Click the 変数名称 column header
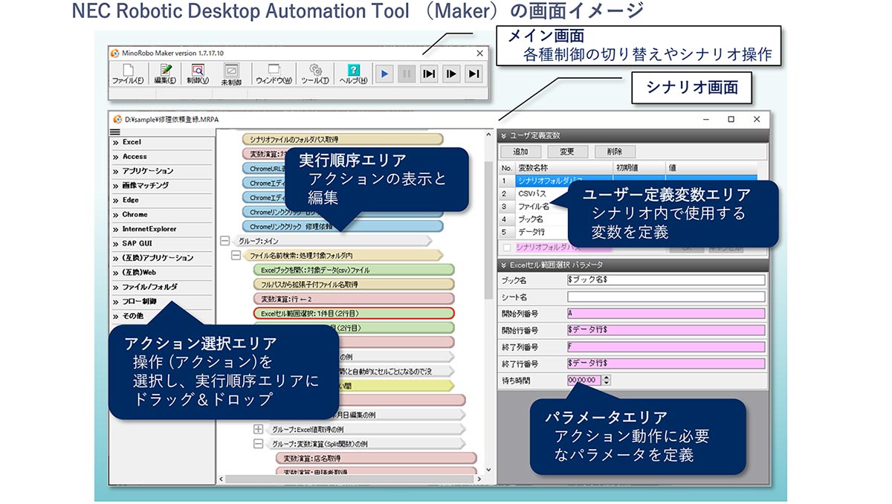This screenshot has width=892, height=504. (x=563, y=168)
